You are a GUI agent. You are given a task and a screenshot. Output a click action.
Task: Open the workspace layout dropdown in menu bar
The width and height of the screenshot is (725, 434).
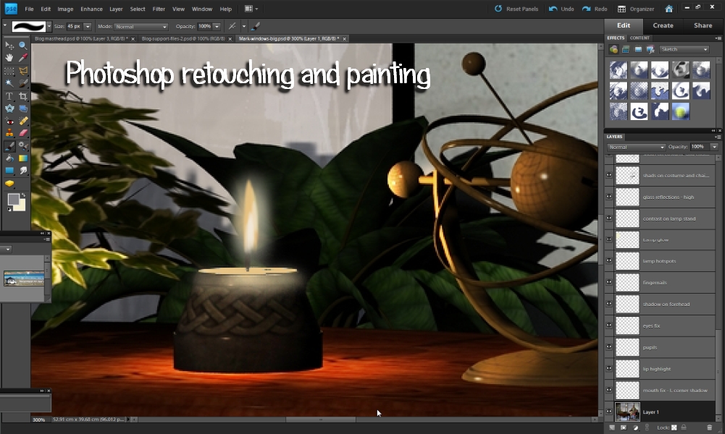pyautogui.click(x=251, y=9)
